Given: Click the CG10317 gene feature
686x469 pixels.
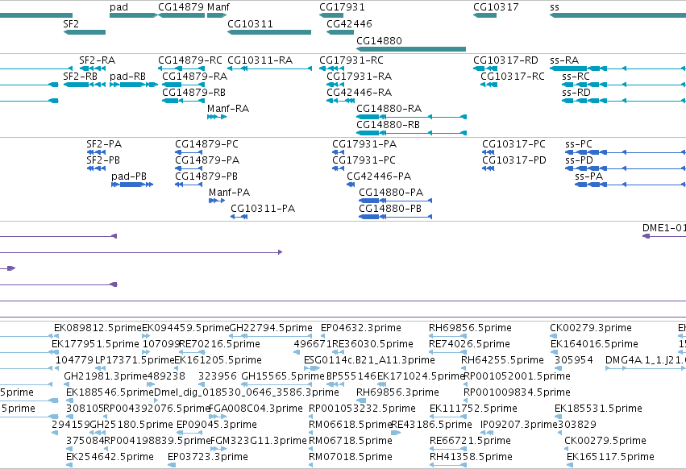Looking at the screenshot, I should 484,15.
